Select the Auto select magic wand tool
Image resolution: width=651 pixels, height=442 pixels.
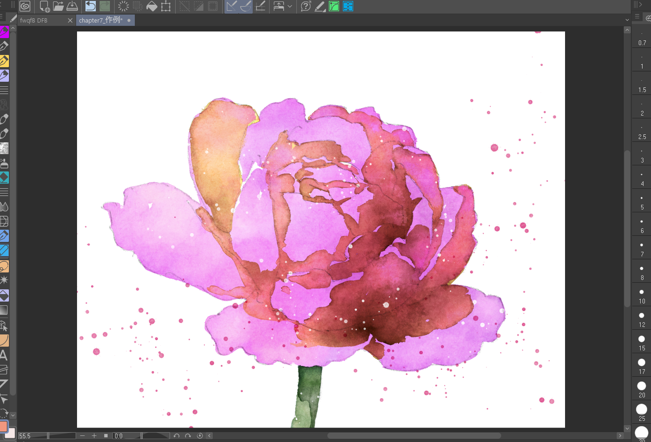[4, 280]
